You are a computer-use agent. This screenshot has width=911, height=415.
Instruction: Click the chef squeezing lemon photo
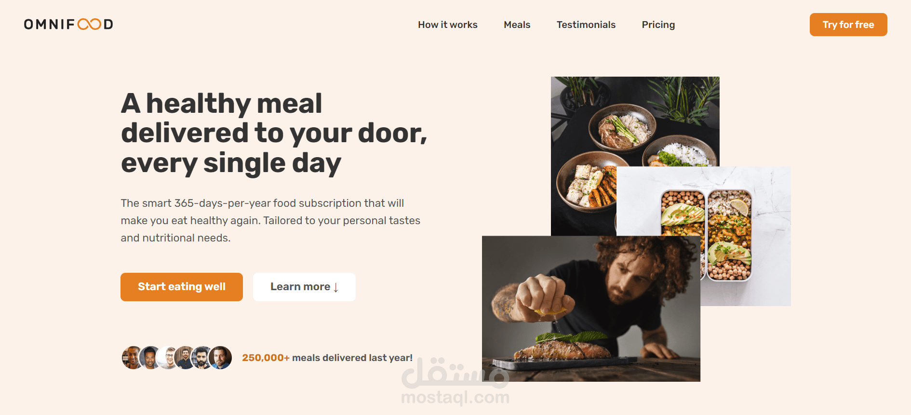591,308
